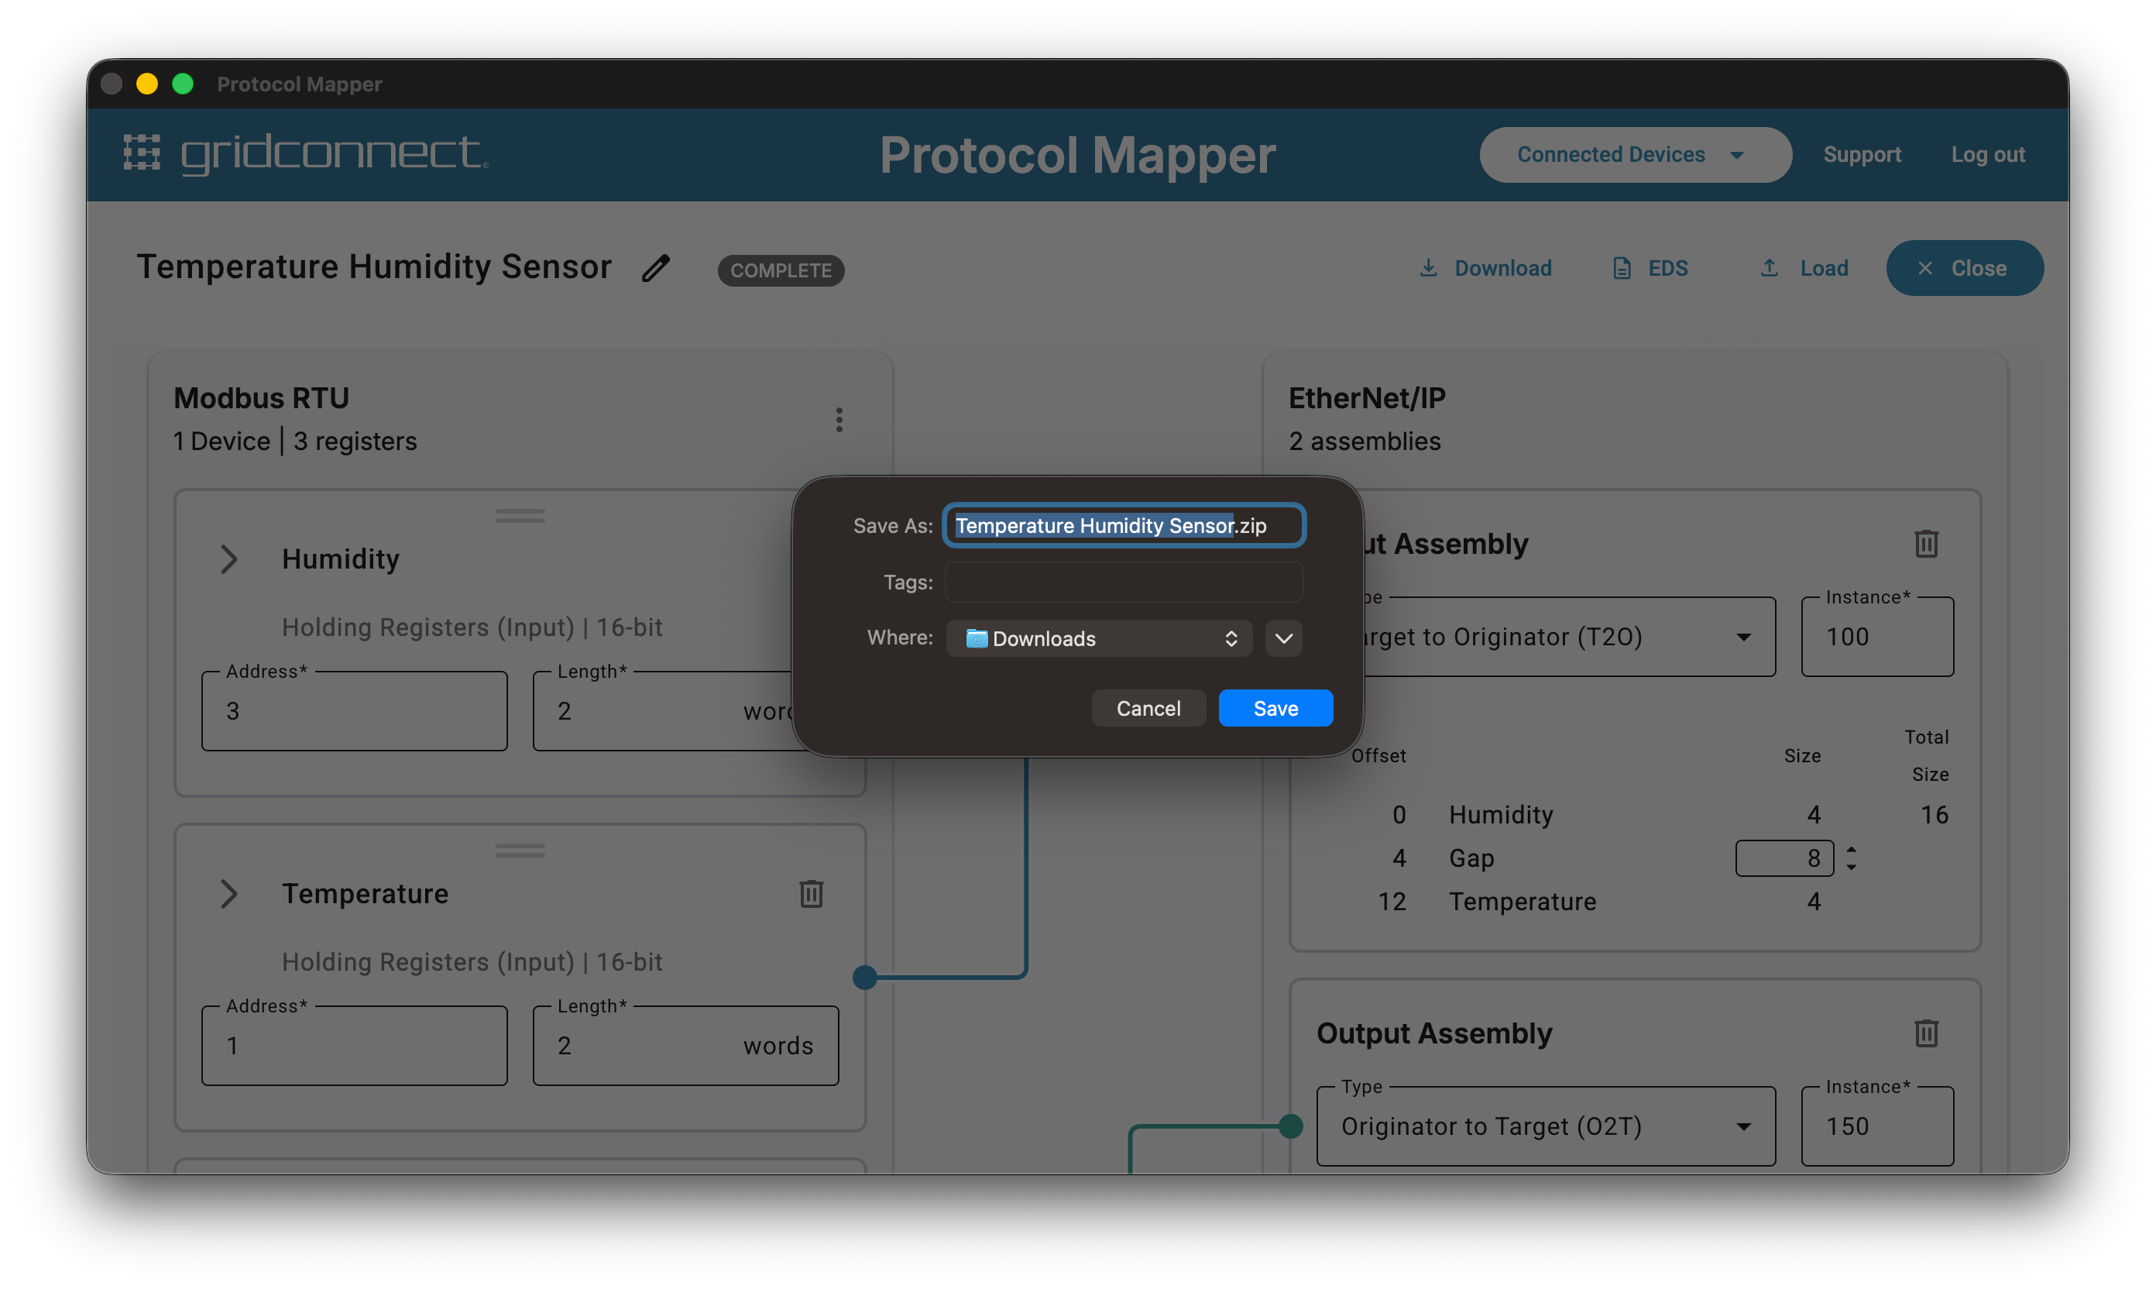Expand the Temperature register details
Image resolution: width=2156 pixels, height=1289 pixels.
pos(228,894)
